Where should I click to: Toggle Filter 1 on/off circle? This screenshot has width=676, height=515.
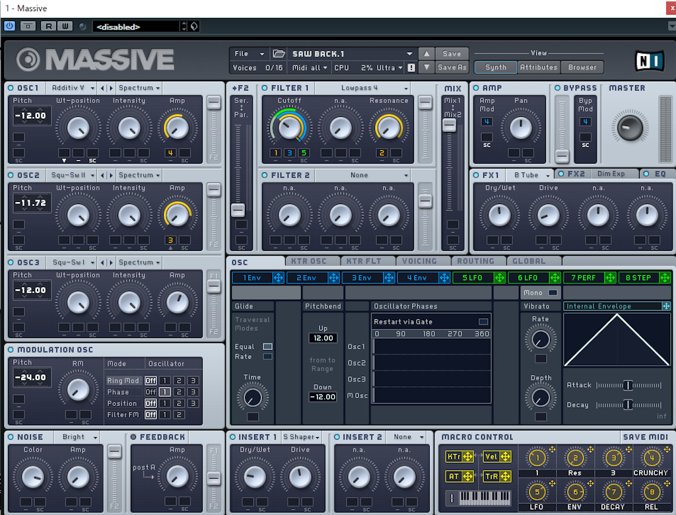[265, 88]
